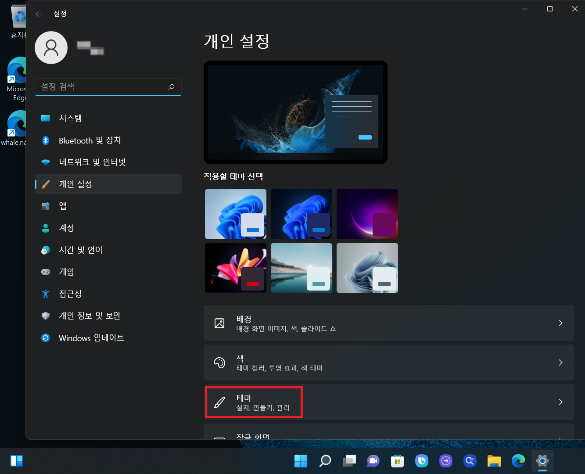Open File Explorer from the taskbar
Screen dimensions: 585x474
(494, 461)
